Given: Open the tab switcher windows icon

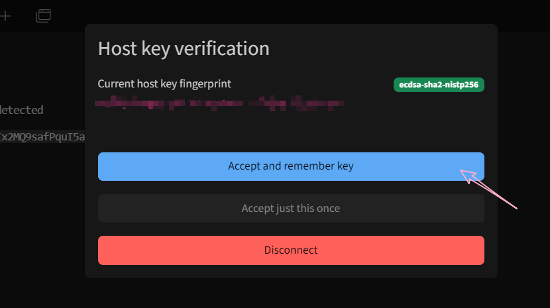Looking at the screenshot, I should coord(43,15).
